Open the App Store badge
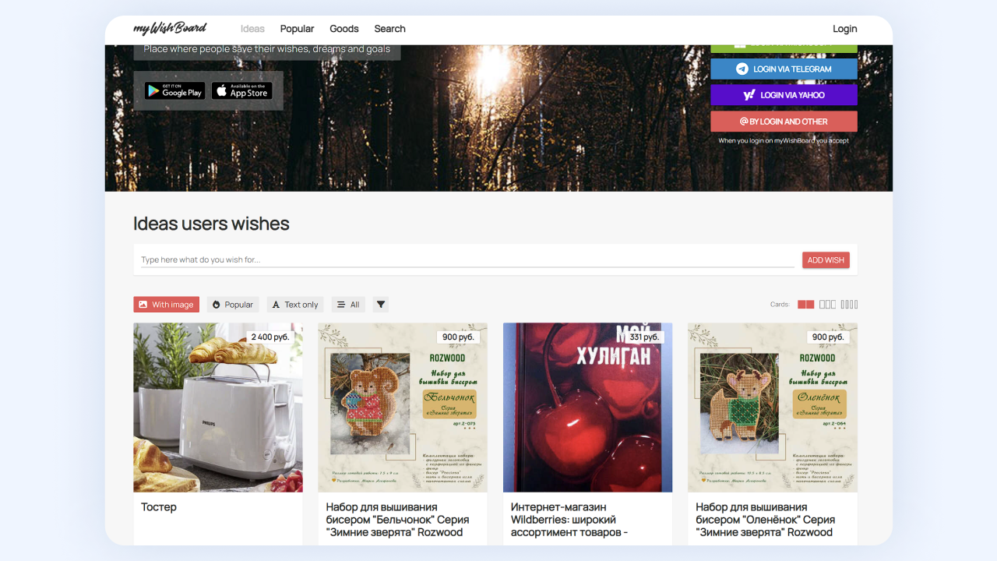 241,90
